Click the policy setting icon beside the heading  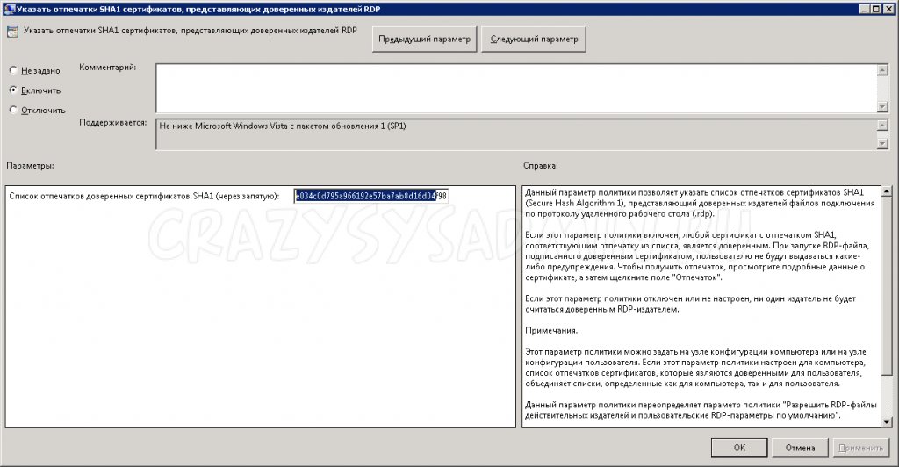click(x=12, y=32)
